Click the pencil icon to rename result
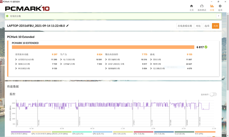 pos(67,26)
